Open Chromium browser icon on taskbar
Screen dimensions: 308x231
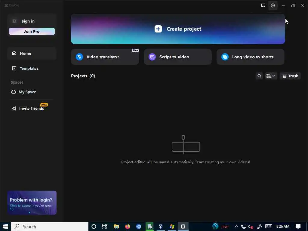[x=139, y=226]
